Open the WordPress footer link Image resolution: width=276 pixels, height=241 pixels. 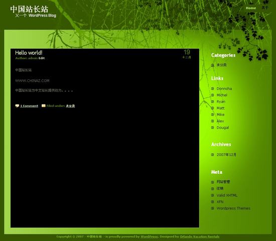(149, 236)
